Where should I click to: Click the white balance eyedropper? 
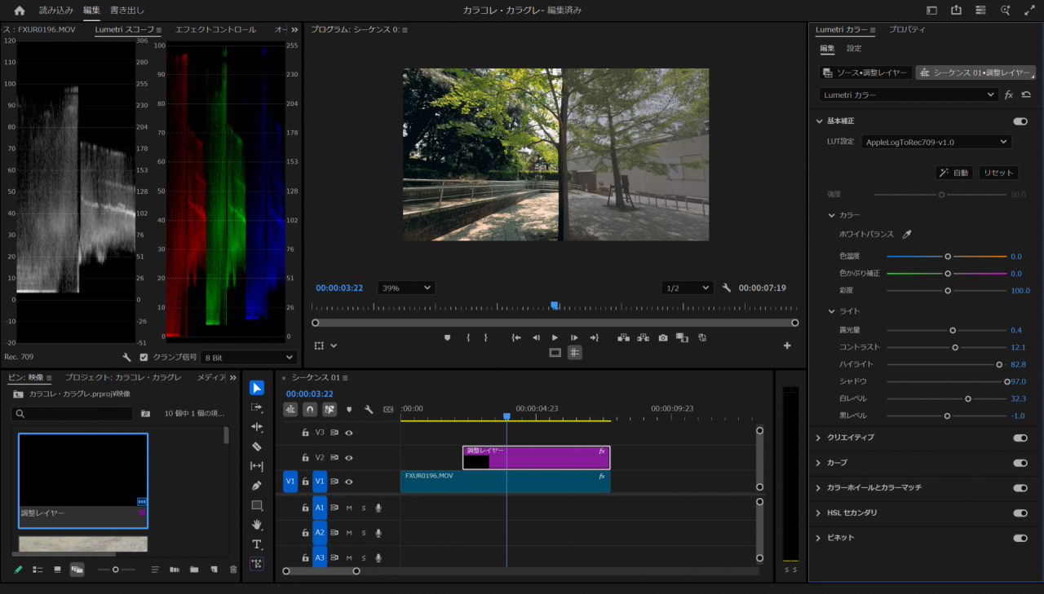[x=906, y=235]
